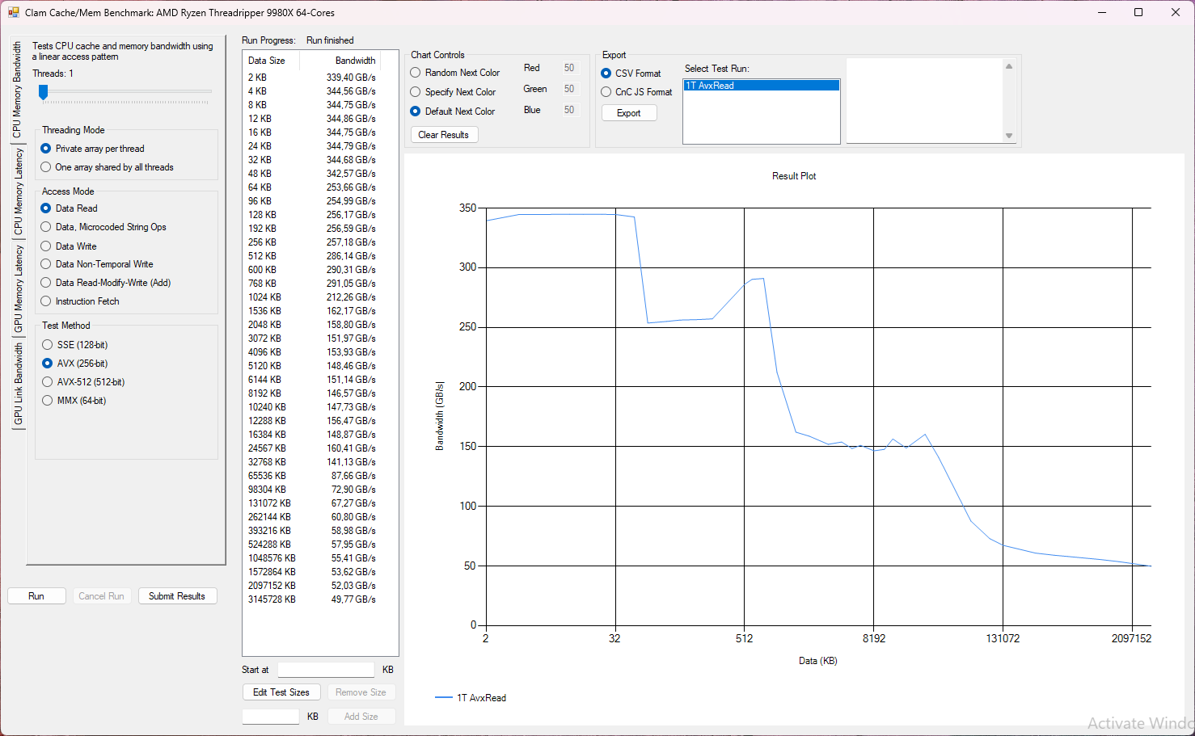The width and height of the screenshot is (1195, 736).
Task: Click the 291,05 GB/s bandwidth value
Action: point(351,284)
